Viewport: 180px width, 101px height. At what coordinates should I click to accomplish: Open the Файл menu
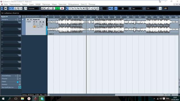tap(6, 4)
